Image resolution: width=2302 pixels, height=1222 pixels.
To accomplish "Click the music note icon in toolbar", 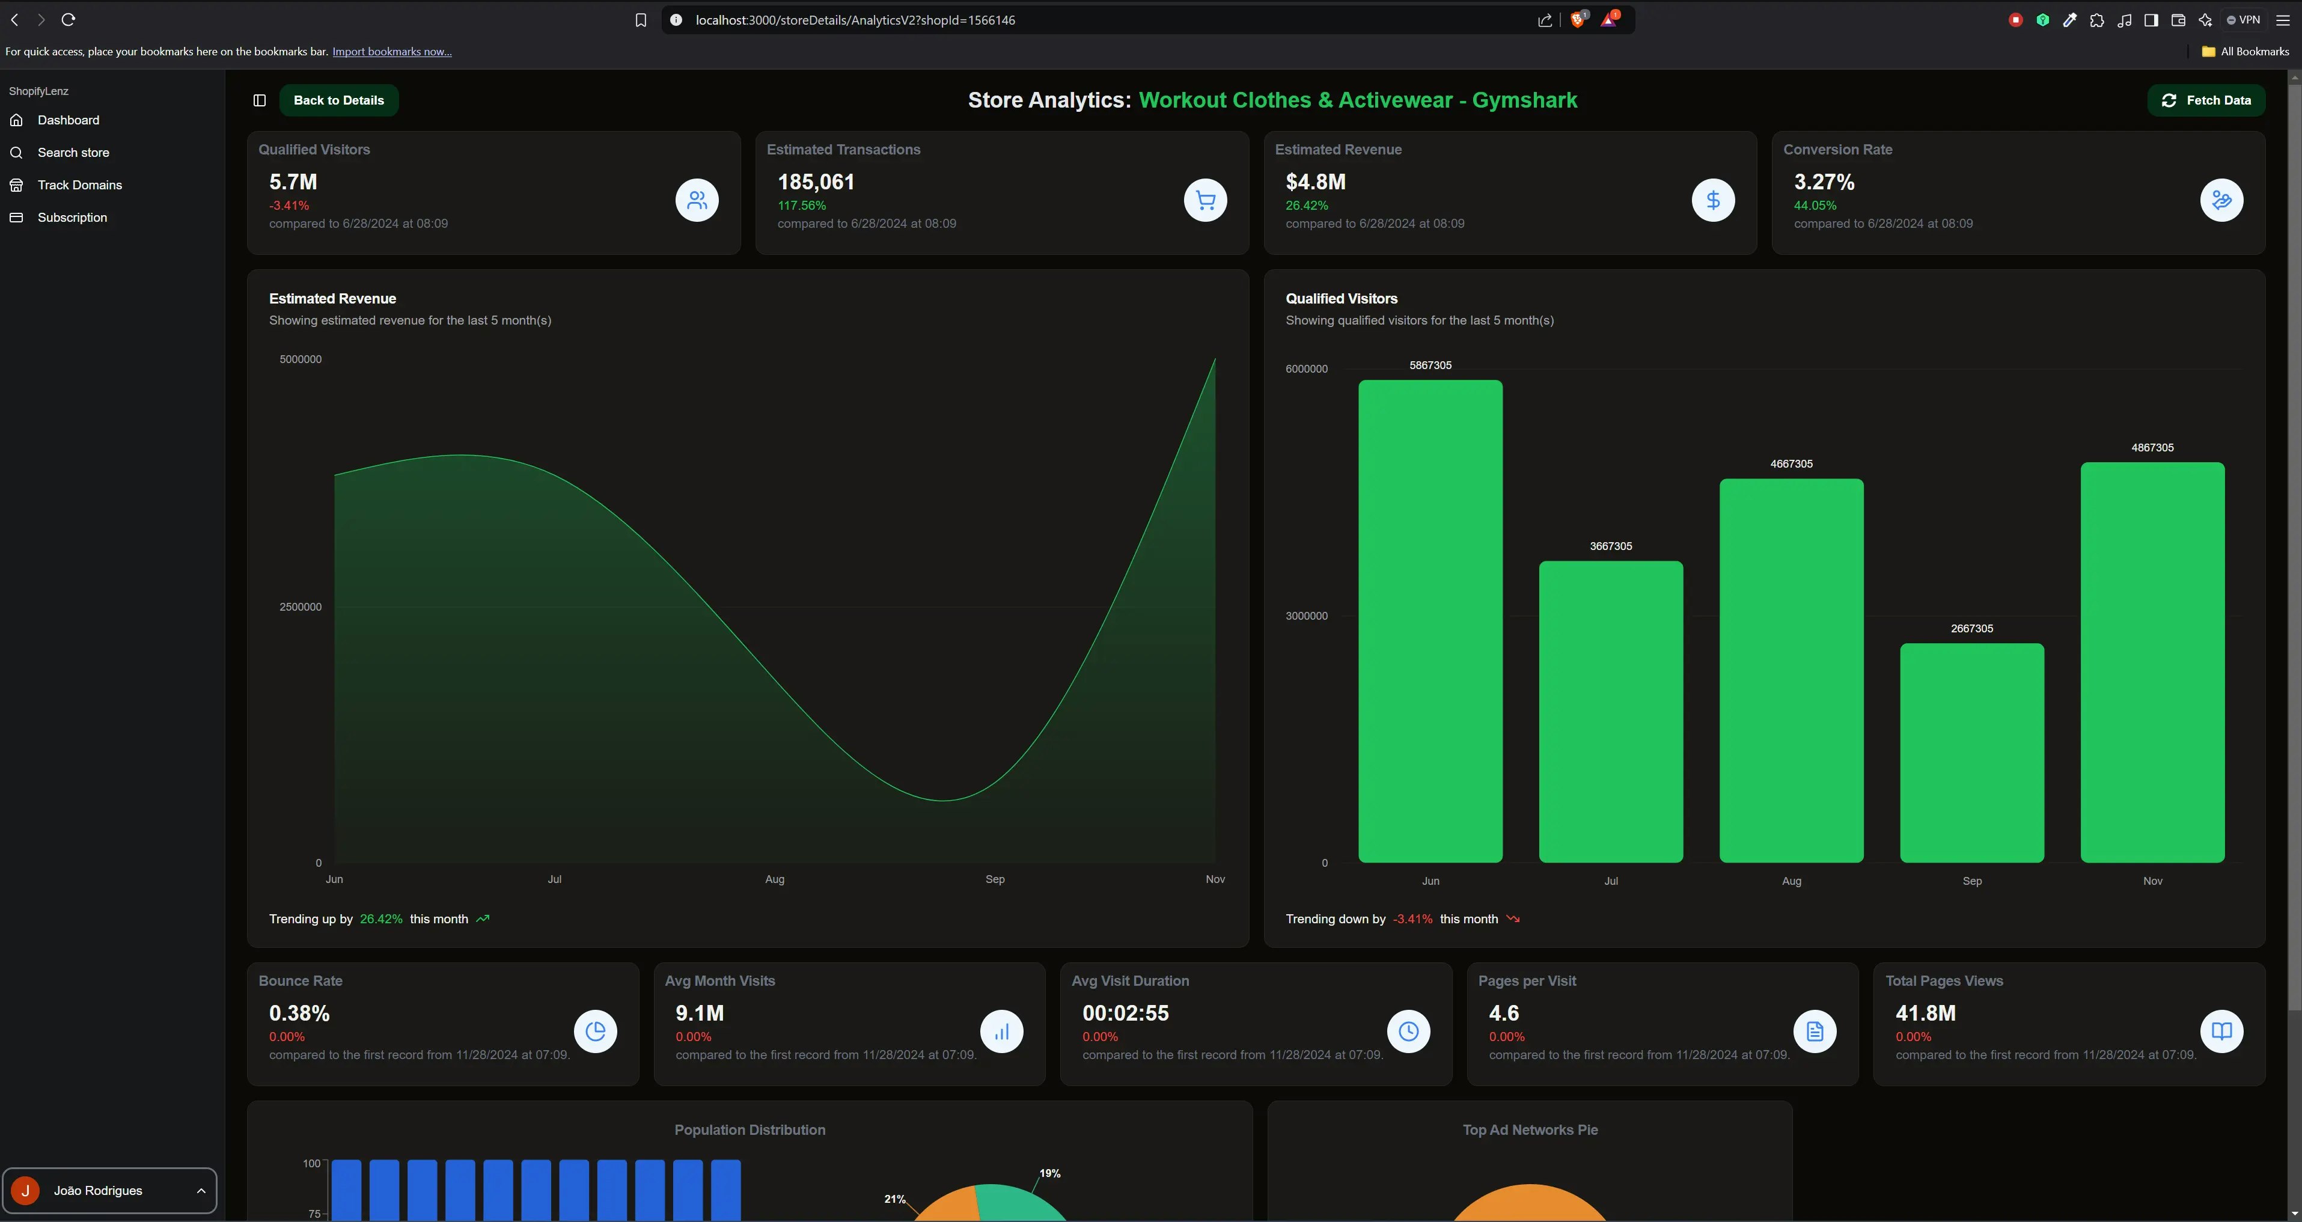I will [2124, 20].
